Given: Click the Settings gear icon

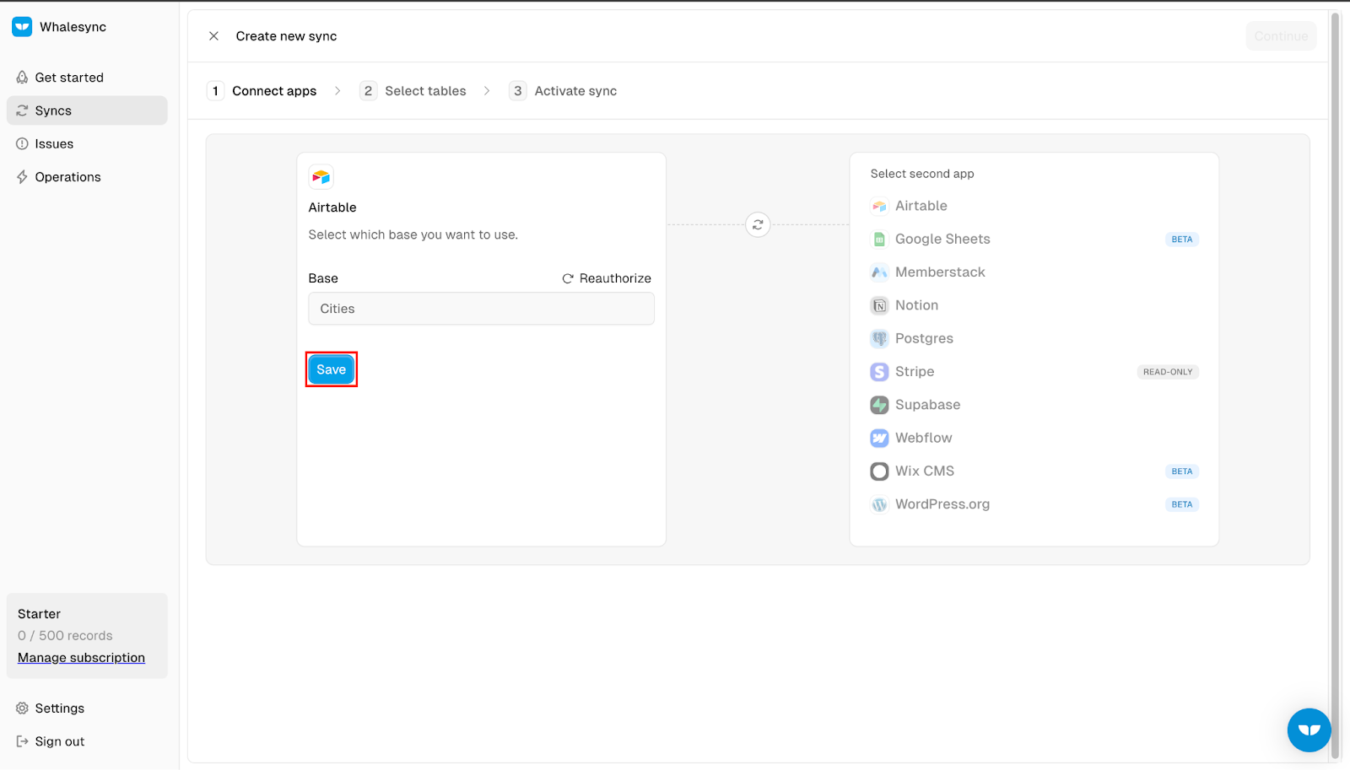Looking at the screenshot, I should (22, 708).
